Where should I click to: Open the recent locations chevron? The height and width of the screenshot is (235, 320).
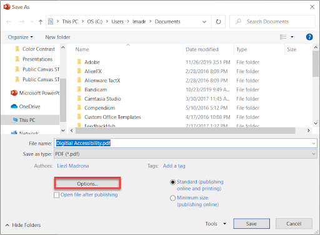click(32, 22)
